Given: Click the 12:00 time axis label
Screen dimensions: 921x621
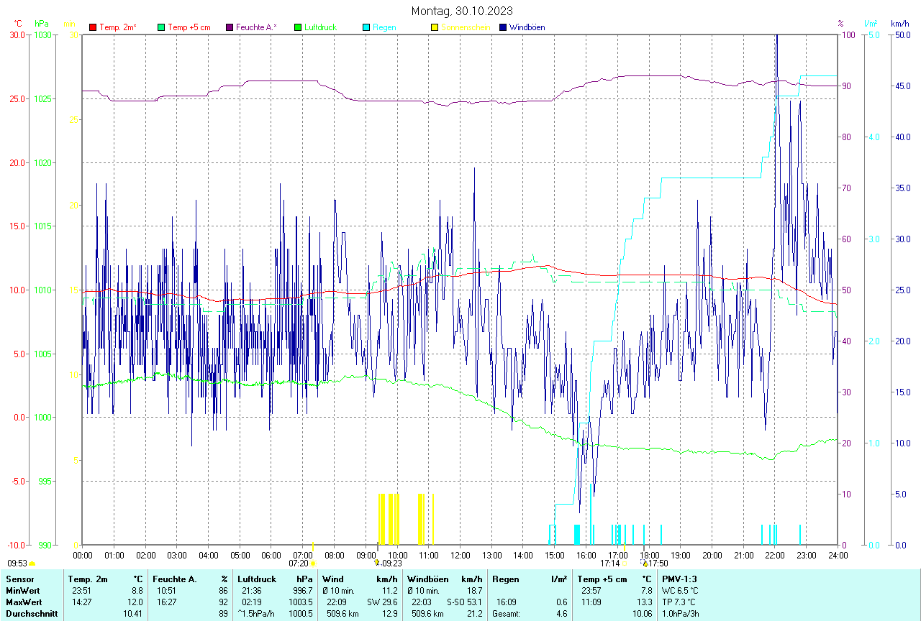Looking at the screenshot, I should pyautogui.click(x=460, y=555).
